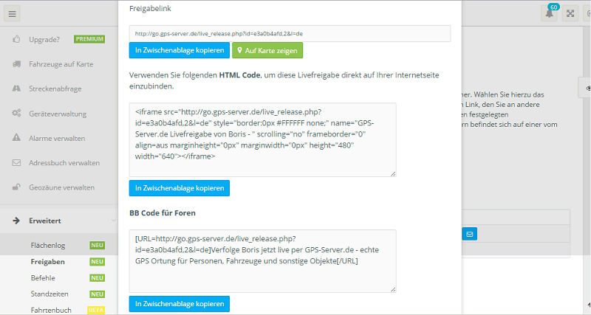Viewport: 591px width, 315px height.
Task: Open Fahrzeuge auf Karte
Action: coord(61,64)
